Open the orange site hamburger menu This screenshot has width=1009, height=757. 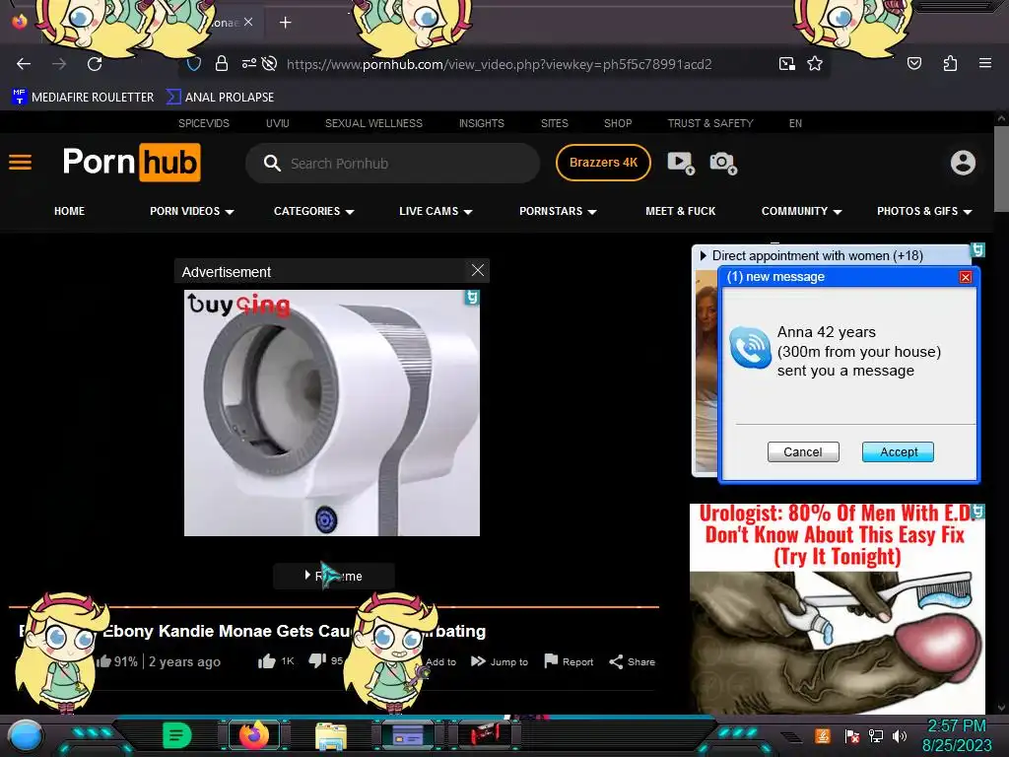(20, 163)
